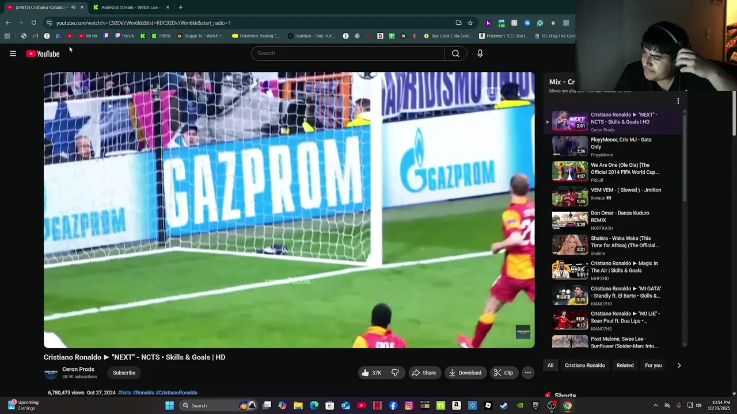Open the 'lol fin' bookmark
The image size is (737, 414).
click(x=88, y=36)
